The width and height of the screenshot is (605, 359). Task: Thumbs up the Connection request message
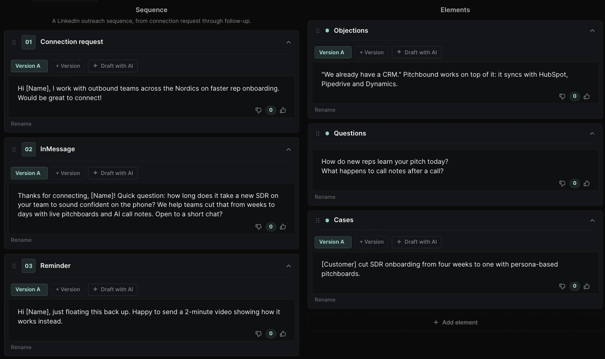point(283,110)
